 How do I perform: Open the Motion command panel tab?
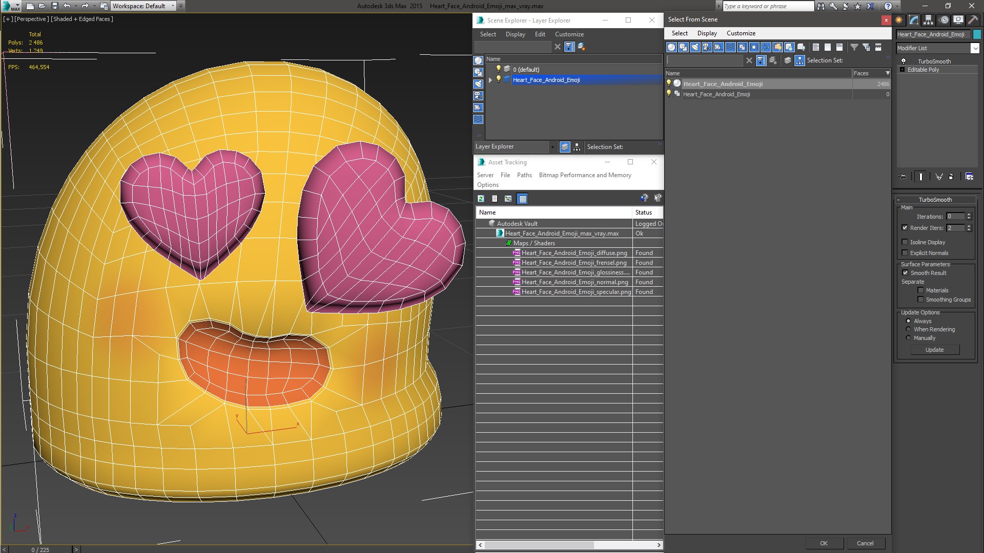[x=944, y=20]
